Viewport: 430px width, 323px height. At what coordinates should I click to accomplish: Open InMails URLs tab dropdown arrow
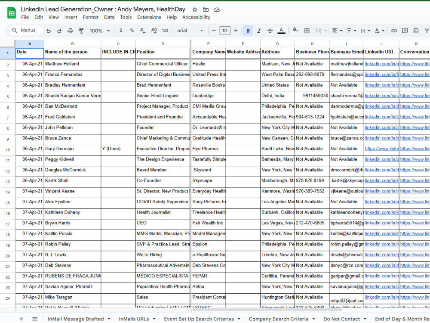pyautogui.click(x=154, y=319)
